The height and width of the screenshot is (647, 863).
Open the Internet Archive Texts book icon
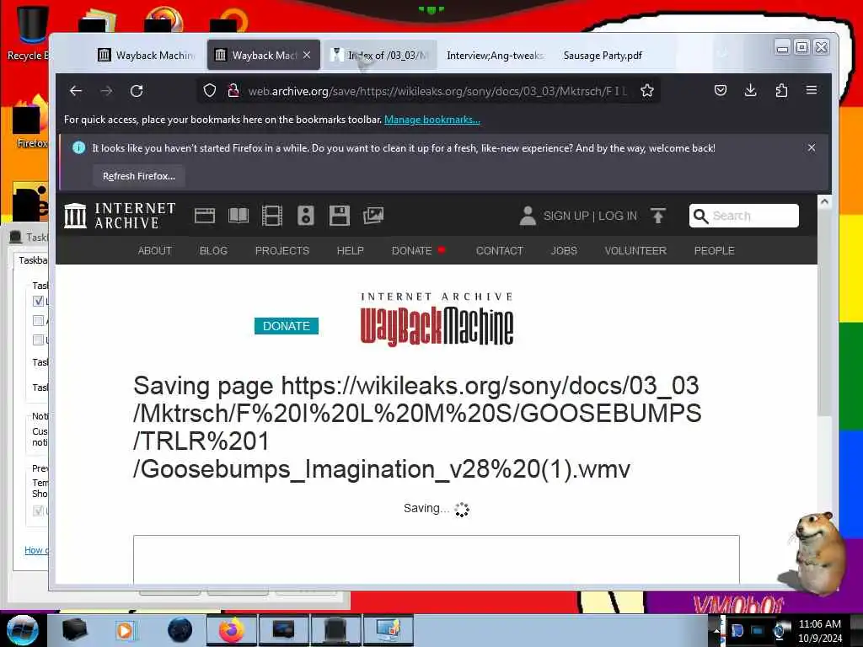(239, 216)
